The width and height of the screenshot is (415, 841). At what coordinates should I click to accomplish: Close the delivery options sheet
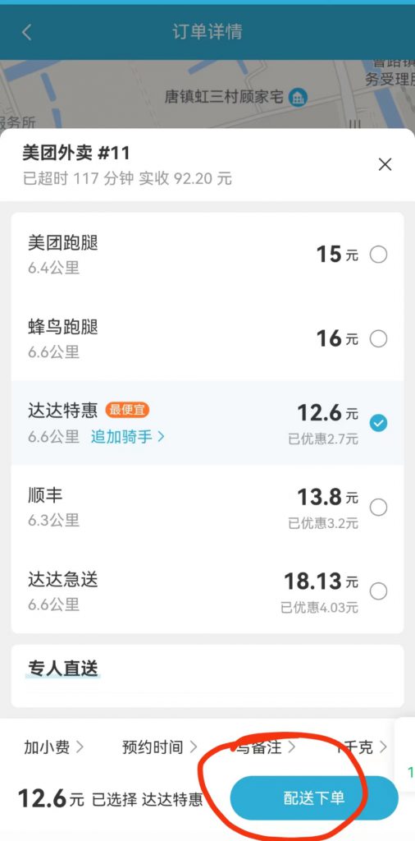pos(385,164)
